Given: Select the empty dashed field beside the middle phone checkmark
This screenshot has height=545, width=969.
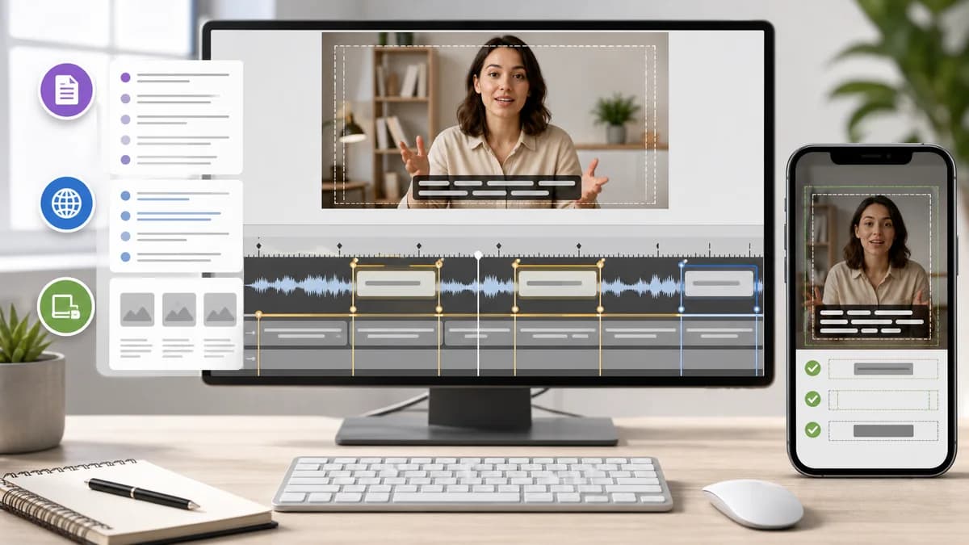Looking at the screenshot, I should (x=883, y=400).
